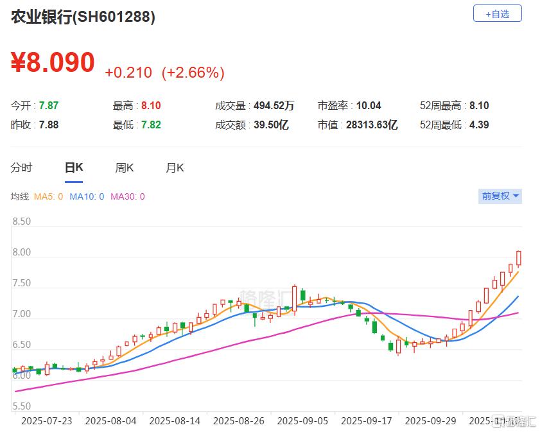540x432 pixels.
Task: Open the 月K monthly chart tab
Action: 175,168
